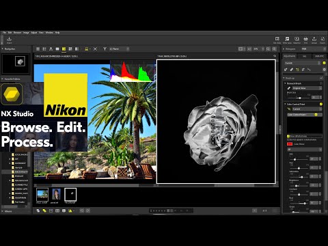Collapse the Retouch Brush section
The image size is (328, 246).
click(x=285, y=83)
